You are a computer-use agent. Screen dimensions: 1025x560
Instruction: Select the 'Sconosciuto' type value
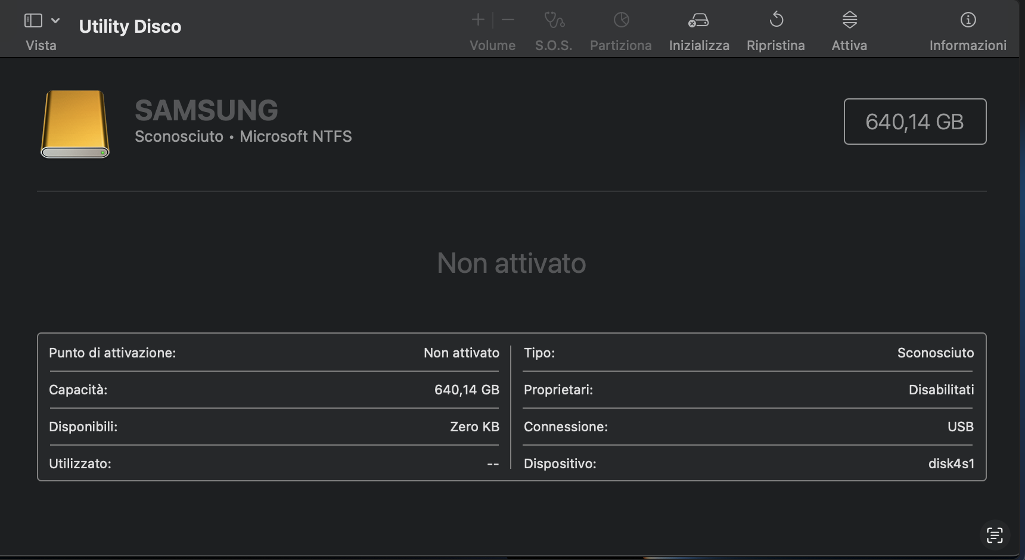click(x=936, y=353)
